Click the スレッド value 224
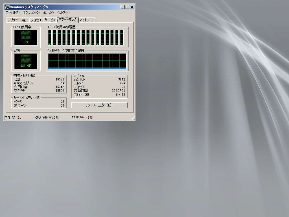 pos(122,83)
